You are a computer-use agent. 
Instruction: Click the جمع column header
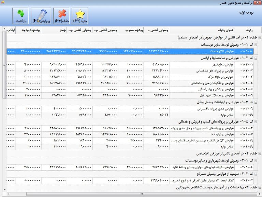[x=62, y=30]
